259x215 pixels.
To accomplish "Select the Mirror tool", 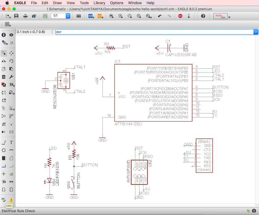I will (4, 61).
